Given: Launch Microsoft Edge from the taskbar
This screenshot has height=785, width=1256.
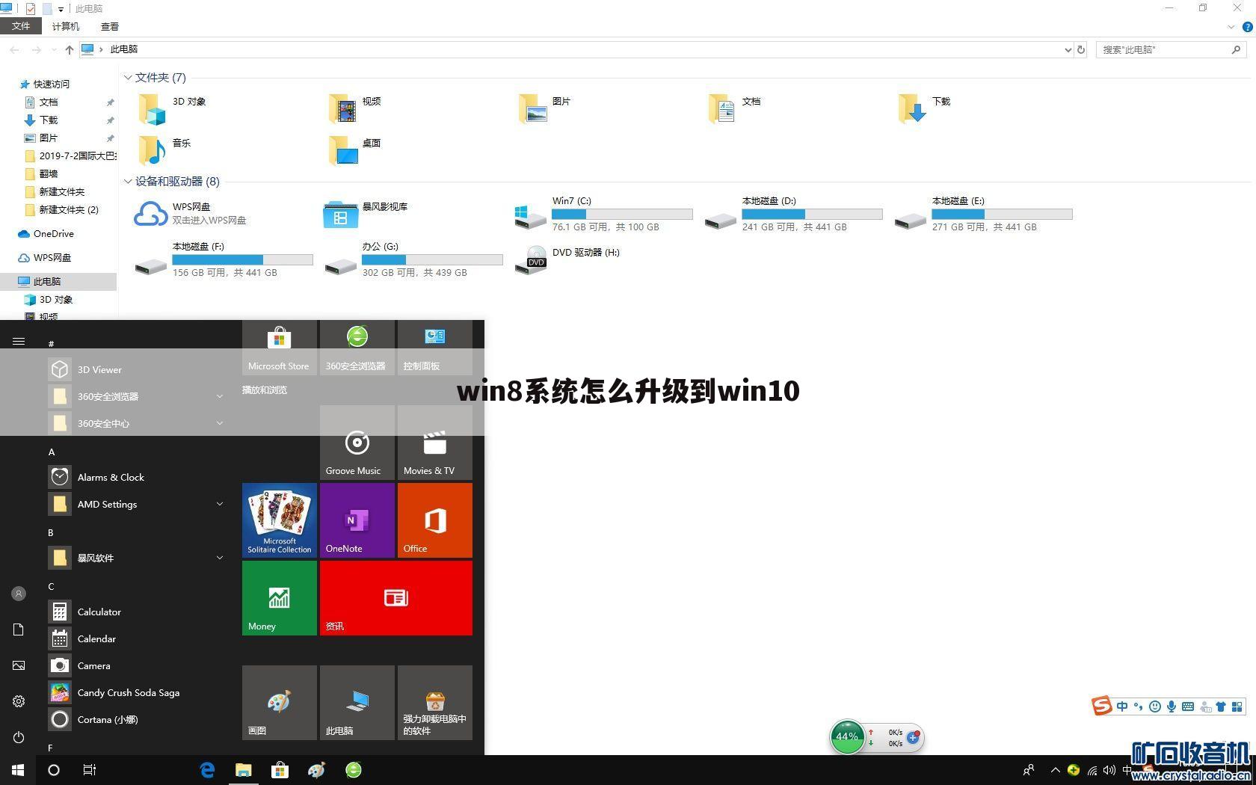Looking at the screenshot, I should [207, 770].
